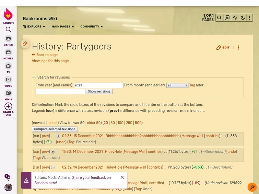Open search in the Fandom sidebar
259x194 pixels.
tap(8, 29)
